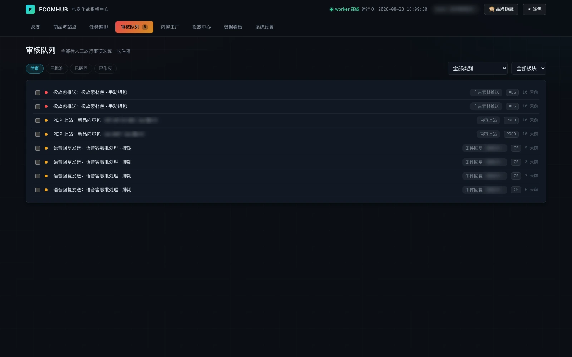The image size is (572, 357).
Task: Open the 投放中心 tab
Action: pyautogui.click(x=202, y=27)
